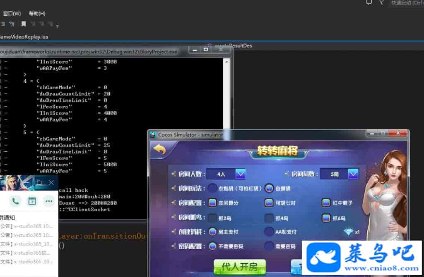Click the phone call icon in chat panel
The height and width of the screenshot is (277, 424).
pos(16,201)
